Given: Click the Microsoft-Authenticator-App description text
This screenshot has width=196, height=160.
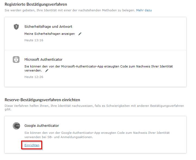Looking at the screenshot, I should (98, 69).
